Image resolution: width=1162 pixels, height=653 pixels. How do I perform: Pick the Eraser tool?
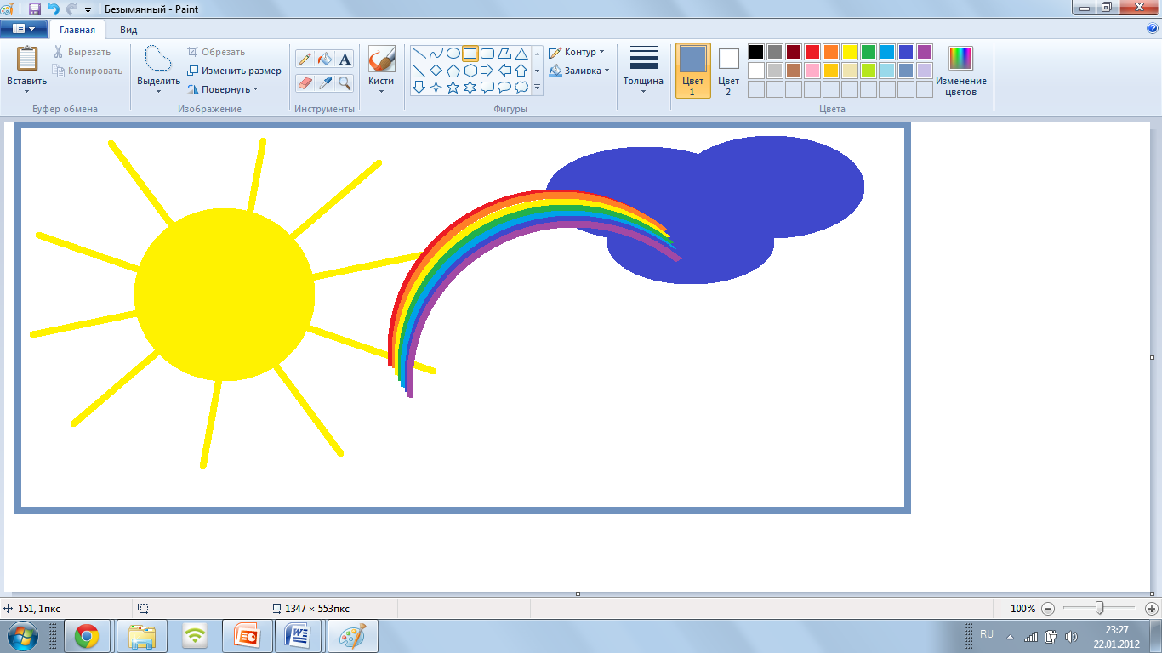(x=305, y=82)
